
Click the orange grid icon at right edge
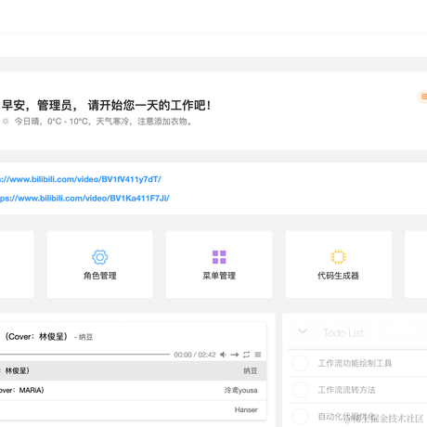tap(423, 97)
